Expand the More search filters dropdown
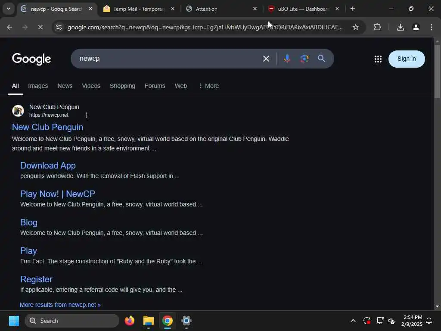Screen dimensions: 441x331 point(209,86)
